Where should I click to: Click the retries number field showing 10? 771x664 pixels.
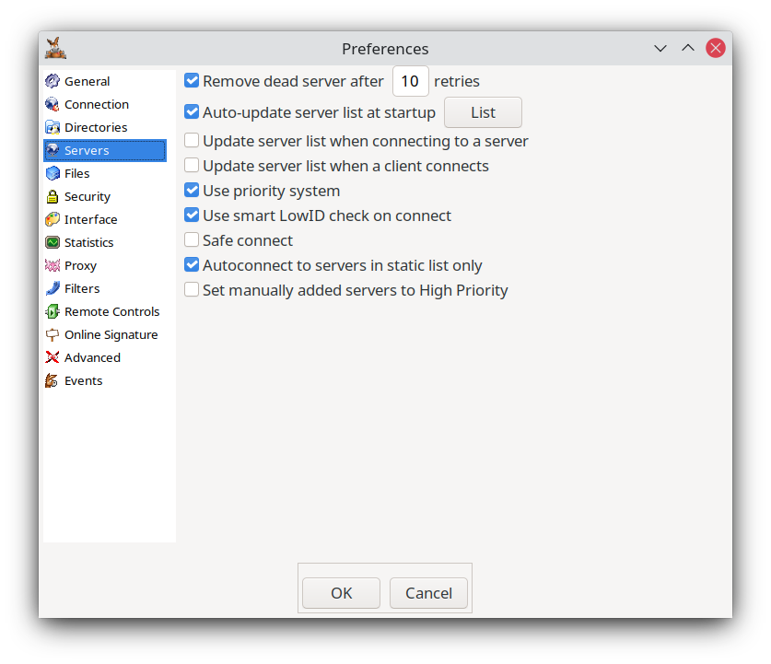coord(411,81)
